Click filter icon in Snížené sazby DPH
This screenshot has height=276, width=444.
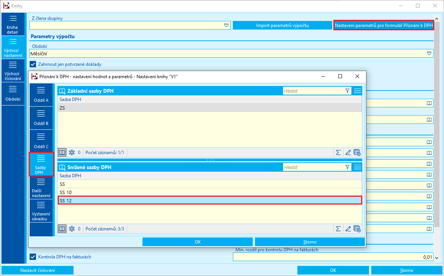pos(348,167)
